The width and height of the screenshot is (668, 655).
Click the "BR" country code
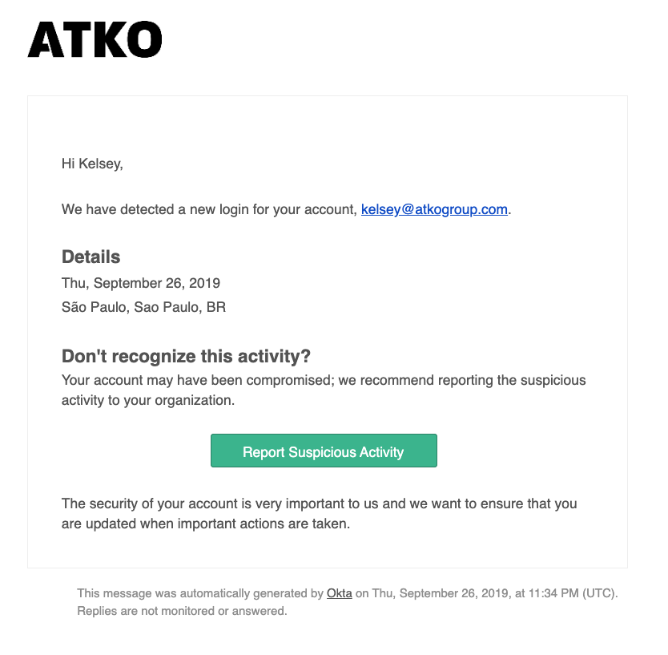pyautogui.click(x=216, y=307)
